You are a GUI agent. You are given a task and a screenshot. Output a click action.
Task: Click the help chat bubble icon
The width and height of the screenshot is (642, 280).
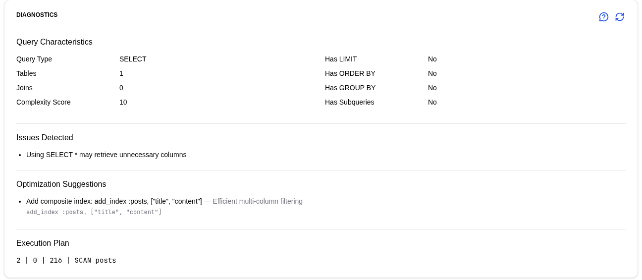pyautogui.click(x=604, y=17)
